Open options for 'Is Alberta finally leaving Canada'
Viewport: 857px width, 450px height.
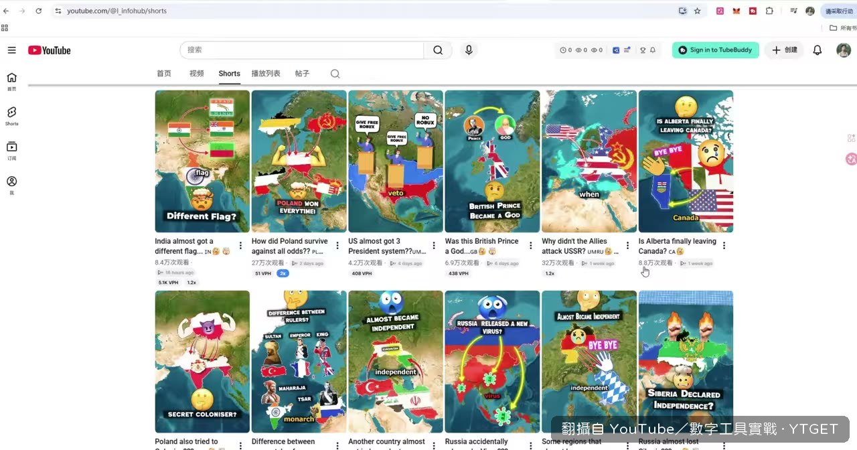click(724, 246)
